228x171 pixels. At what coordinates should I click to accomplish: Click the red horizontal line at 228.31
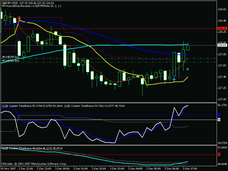(x=109, y=28)
